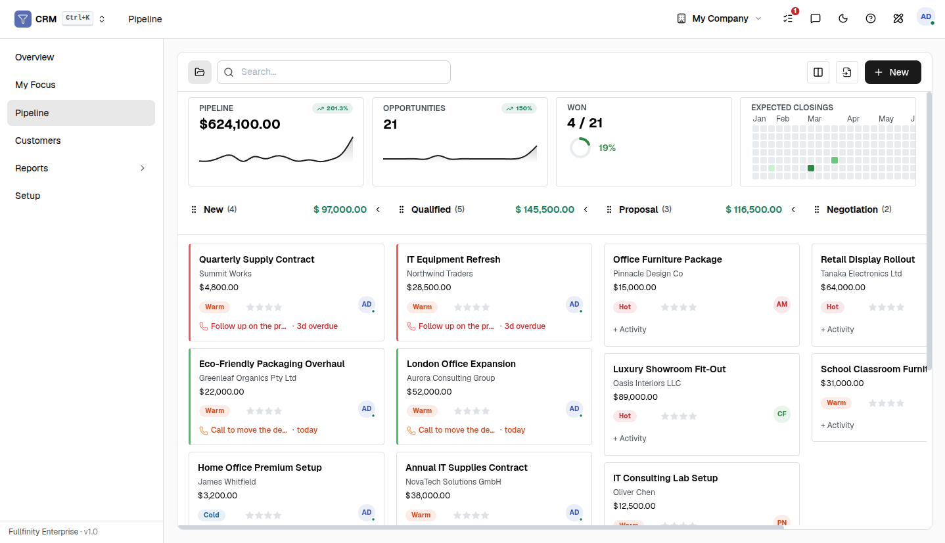945x543 pixels.
Task: Toggle dark mode moon icon
Action: tap(843, 18)
